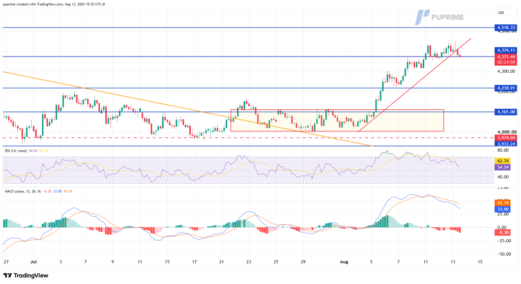Click the -25.00 MACD axis value

tap(503, 241)
